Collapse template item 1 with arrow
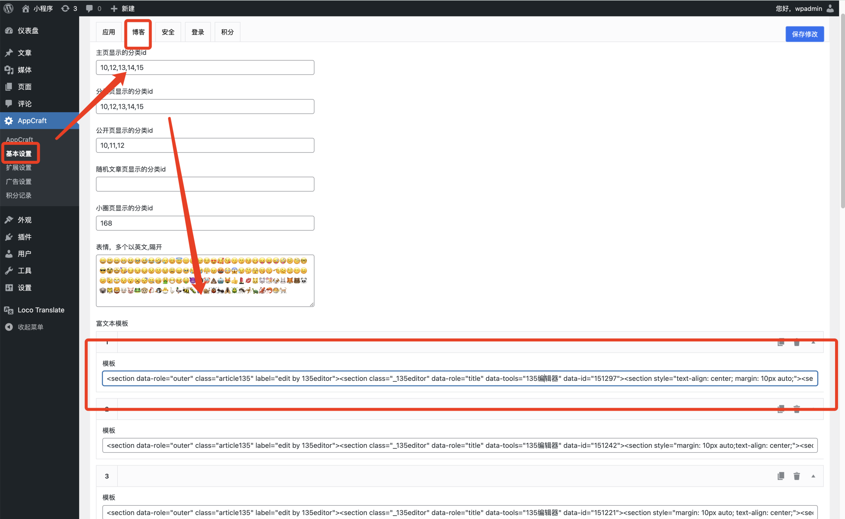 click(813, 342)
